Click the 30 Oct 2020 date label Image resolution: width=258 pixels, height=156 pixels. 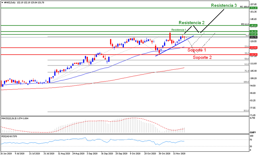pos(164,154)
